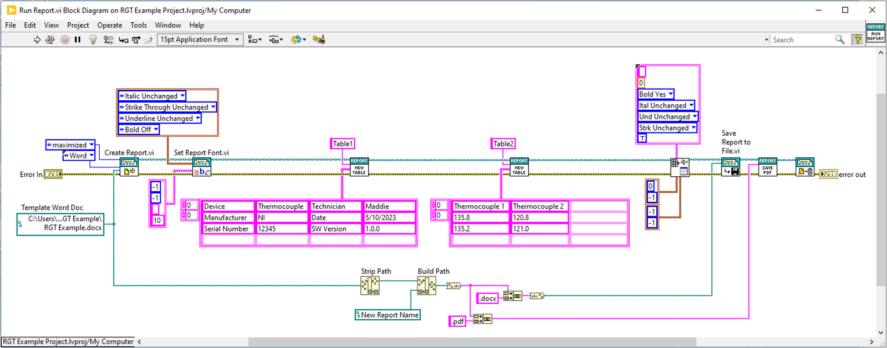The width and height of the screenshot is (887, 348).
Task: Click Clean Up Diagram broom icon
Action: coord(318,39)
